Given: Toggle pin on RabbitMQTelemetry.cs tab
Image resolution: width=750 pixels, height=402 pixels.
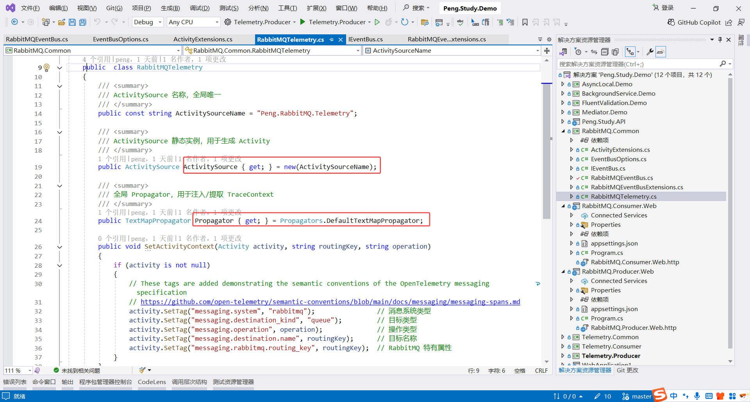Looking at the screenshot, I should [332, 39].
